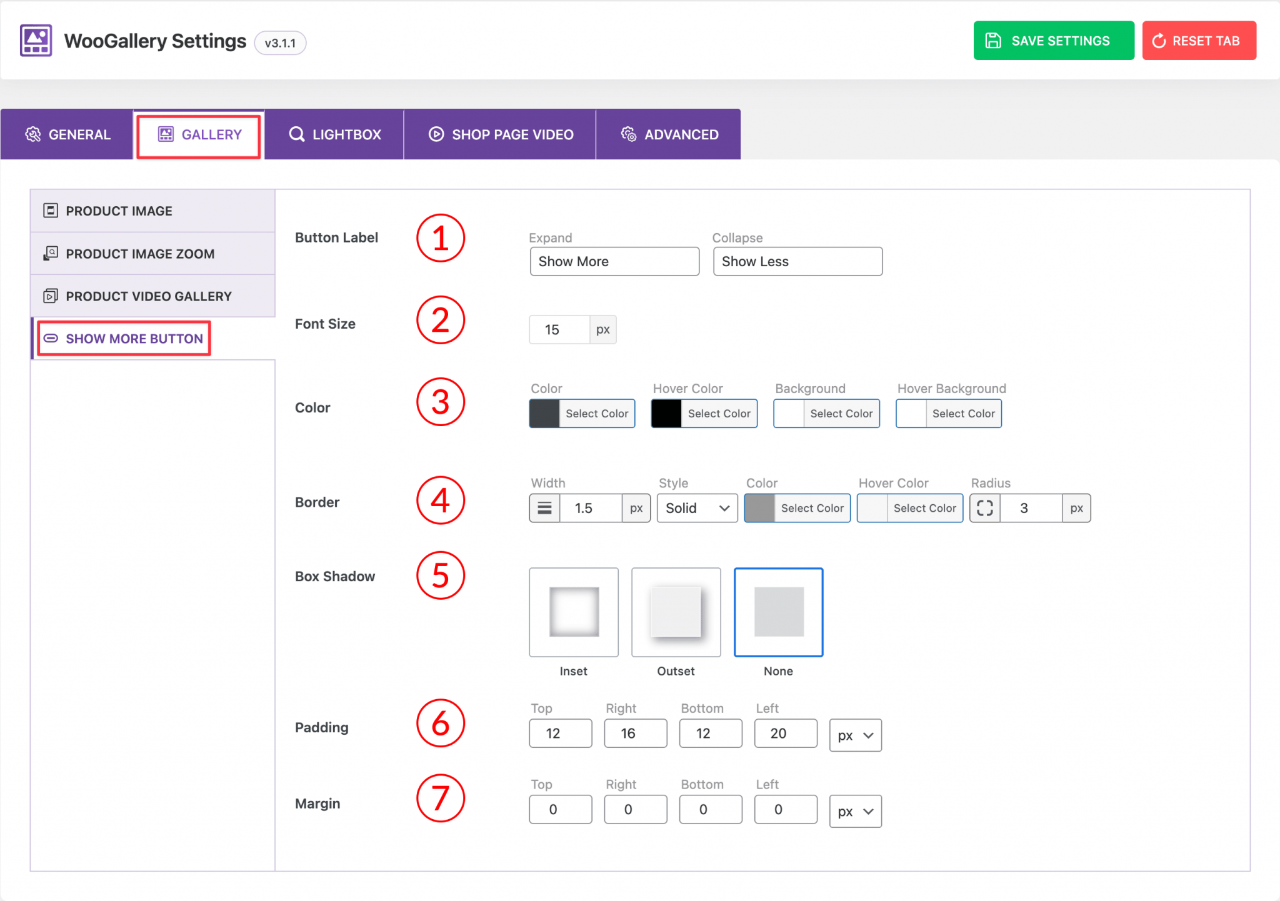
Task: Choose the None box shadow option
Action: (778, 612)
